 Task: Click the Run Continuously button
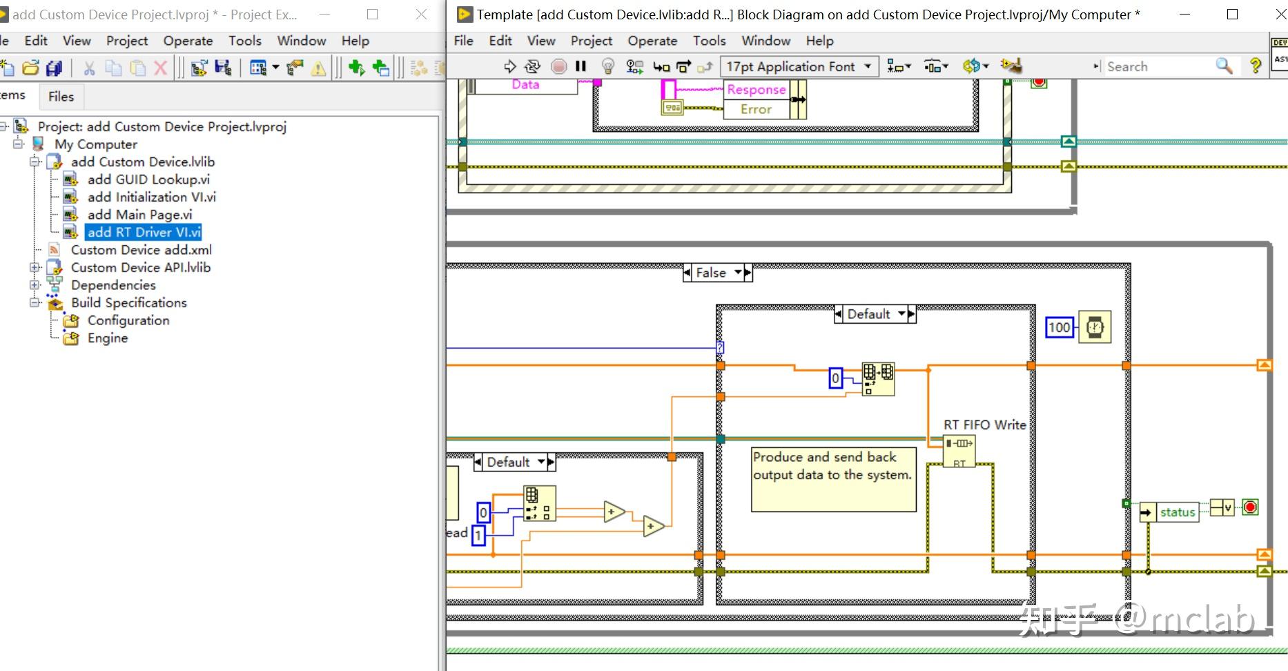pyautogui.click(x=532, y=66)
